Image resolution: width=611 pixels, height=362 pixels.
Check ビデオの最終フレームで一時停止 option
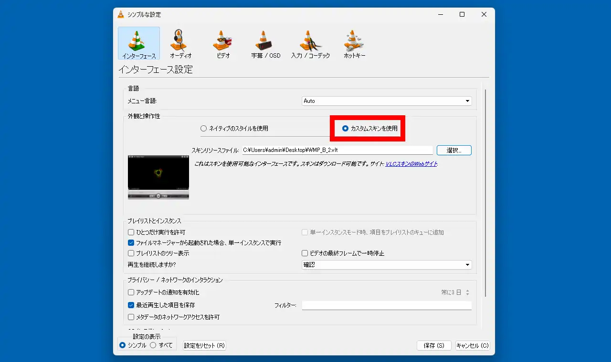(x=305, y=253)
